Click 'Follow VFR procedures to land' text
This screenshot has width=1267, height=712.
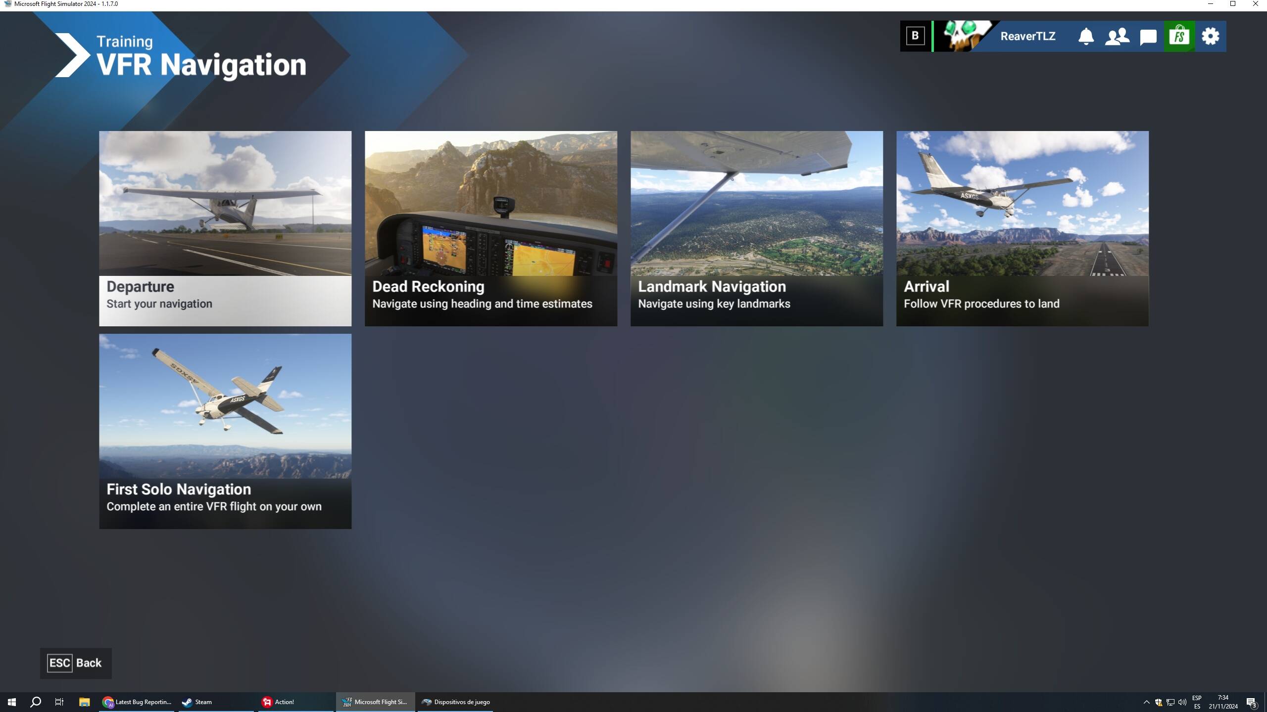[x=981, y=304]
